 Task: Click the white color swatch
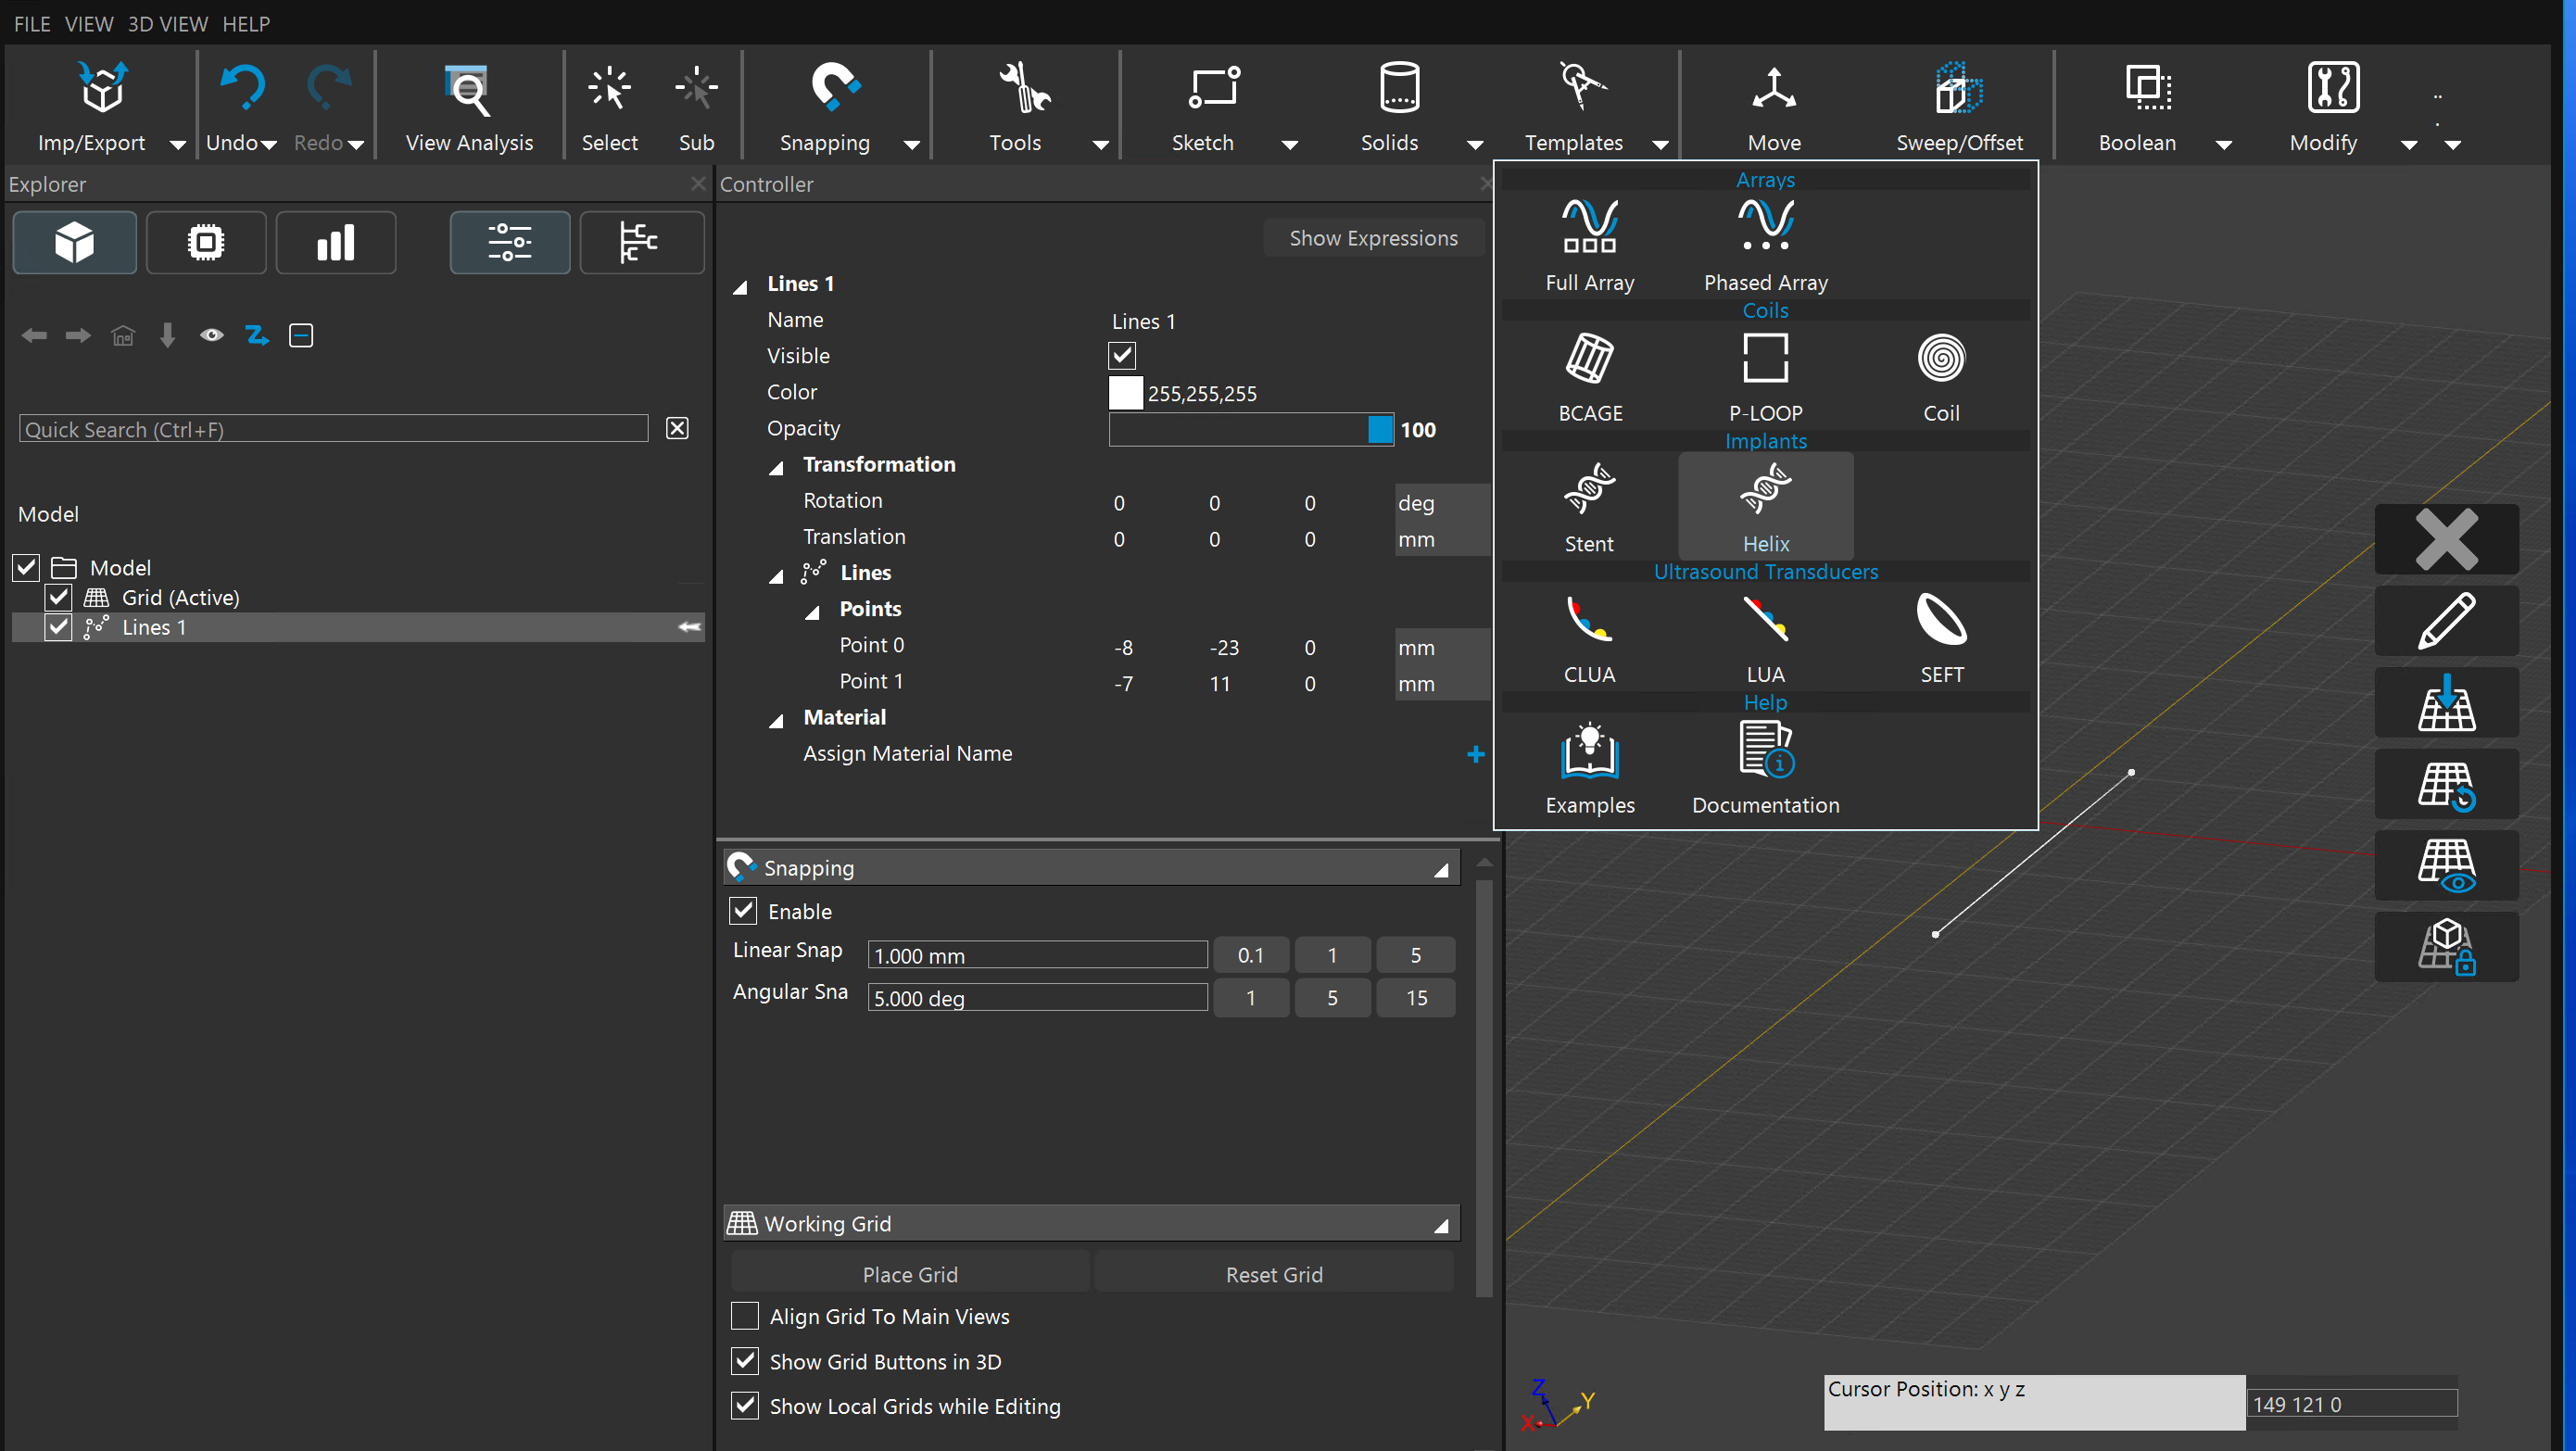(1125, 393)
